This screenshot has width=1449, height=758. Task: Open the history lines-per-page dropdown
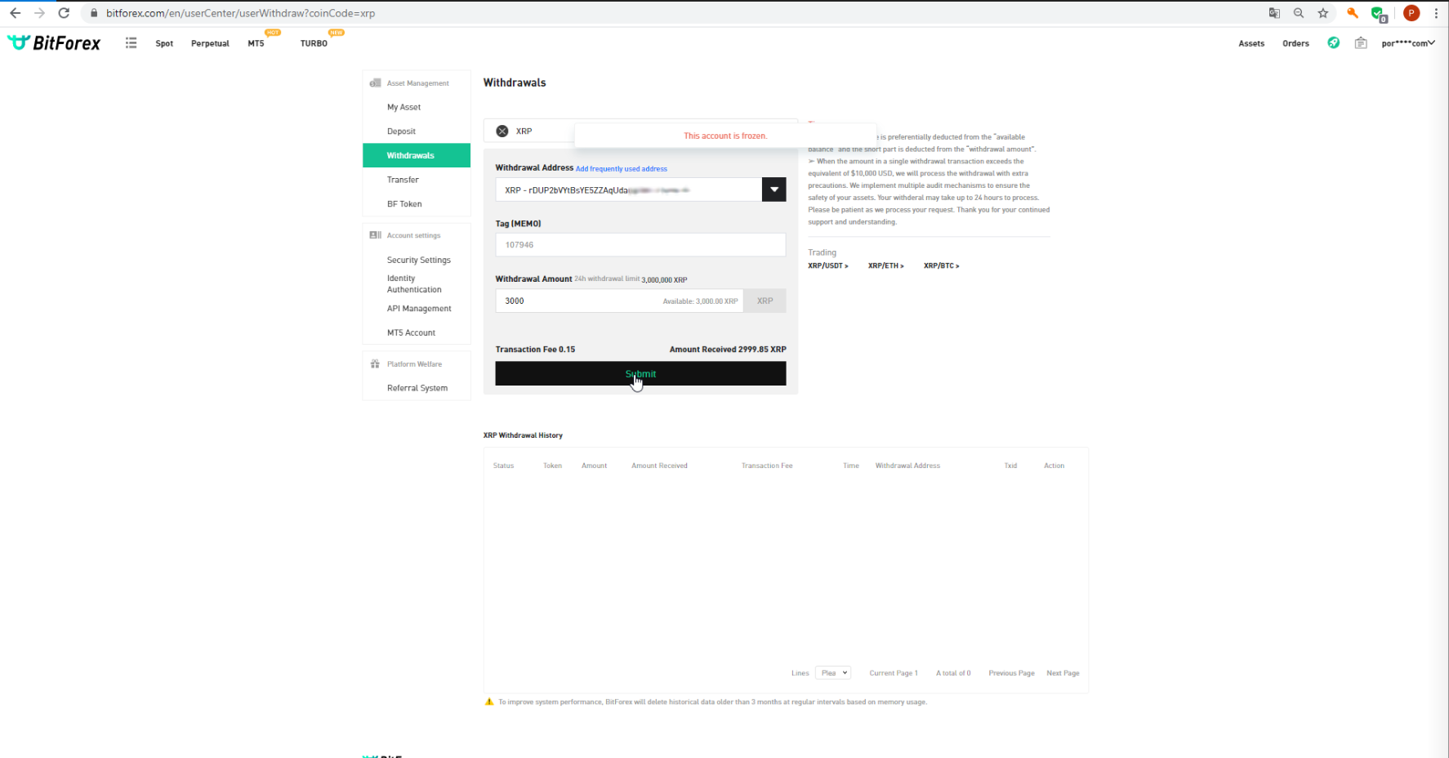[833, 673]
